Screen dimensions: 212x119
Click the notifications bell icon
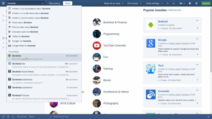pyautogui.click(x=190, y=3)
